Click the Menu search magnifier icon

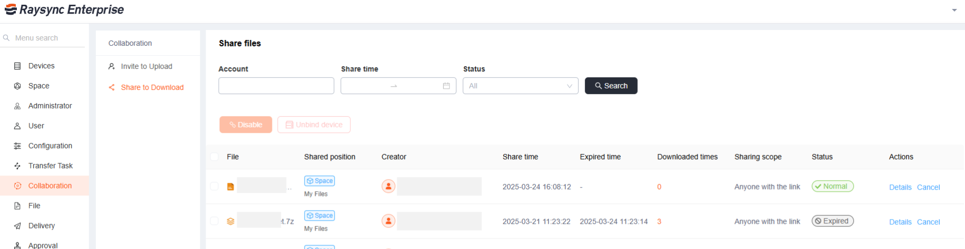pos(6,38)
